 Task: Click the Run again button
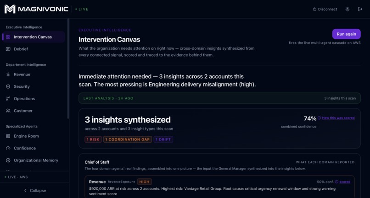tap(346, 34)
